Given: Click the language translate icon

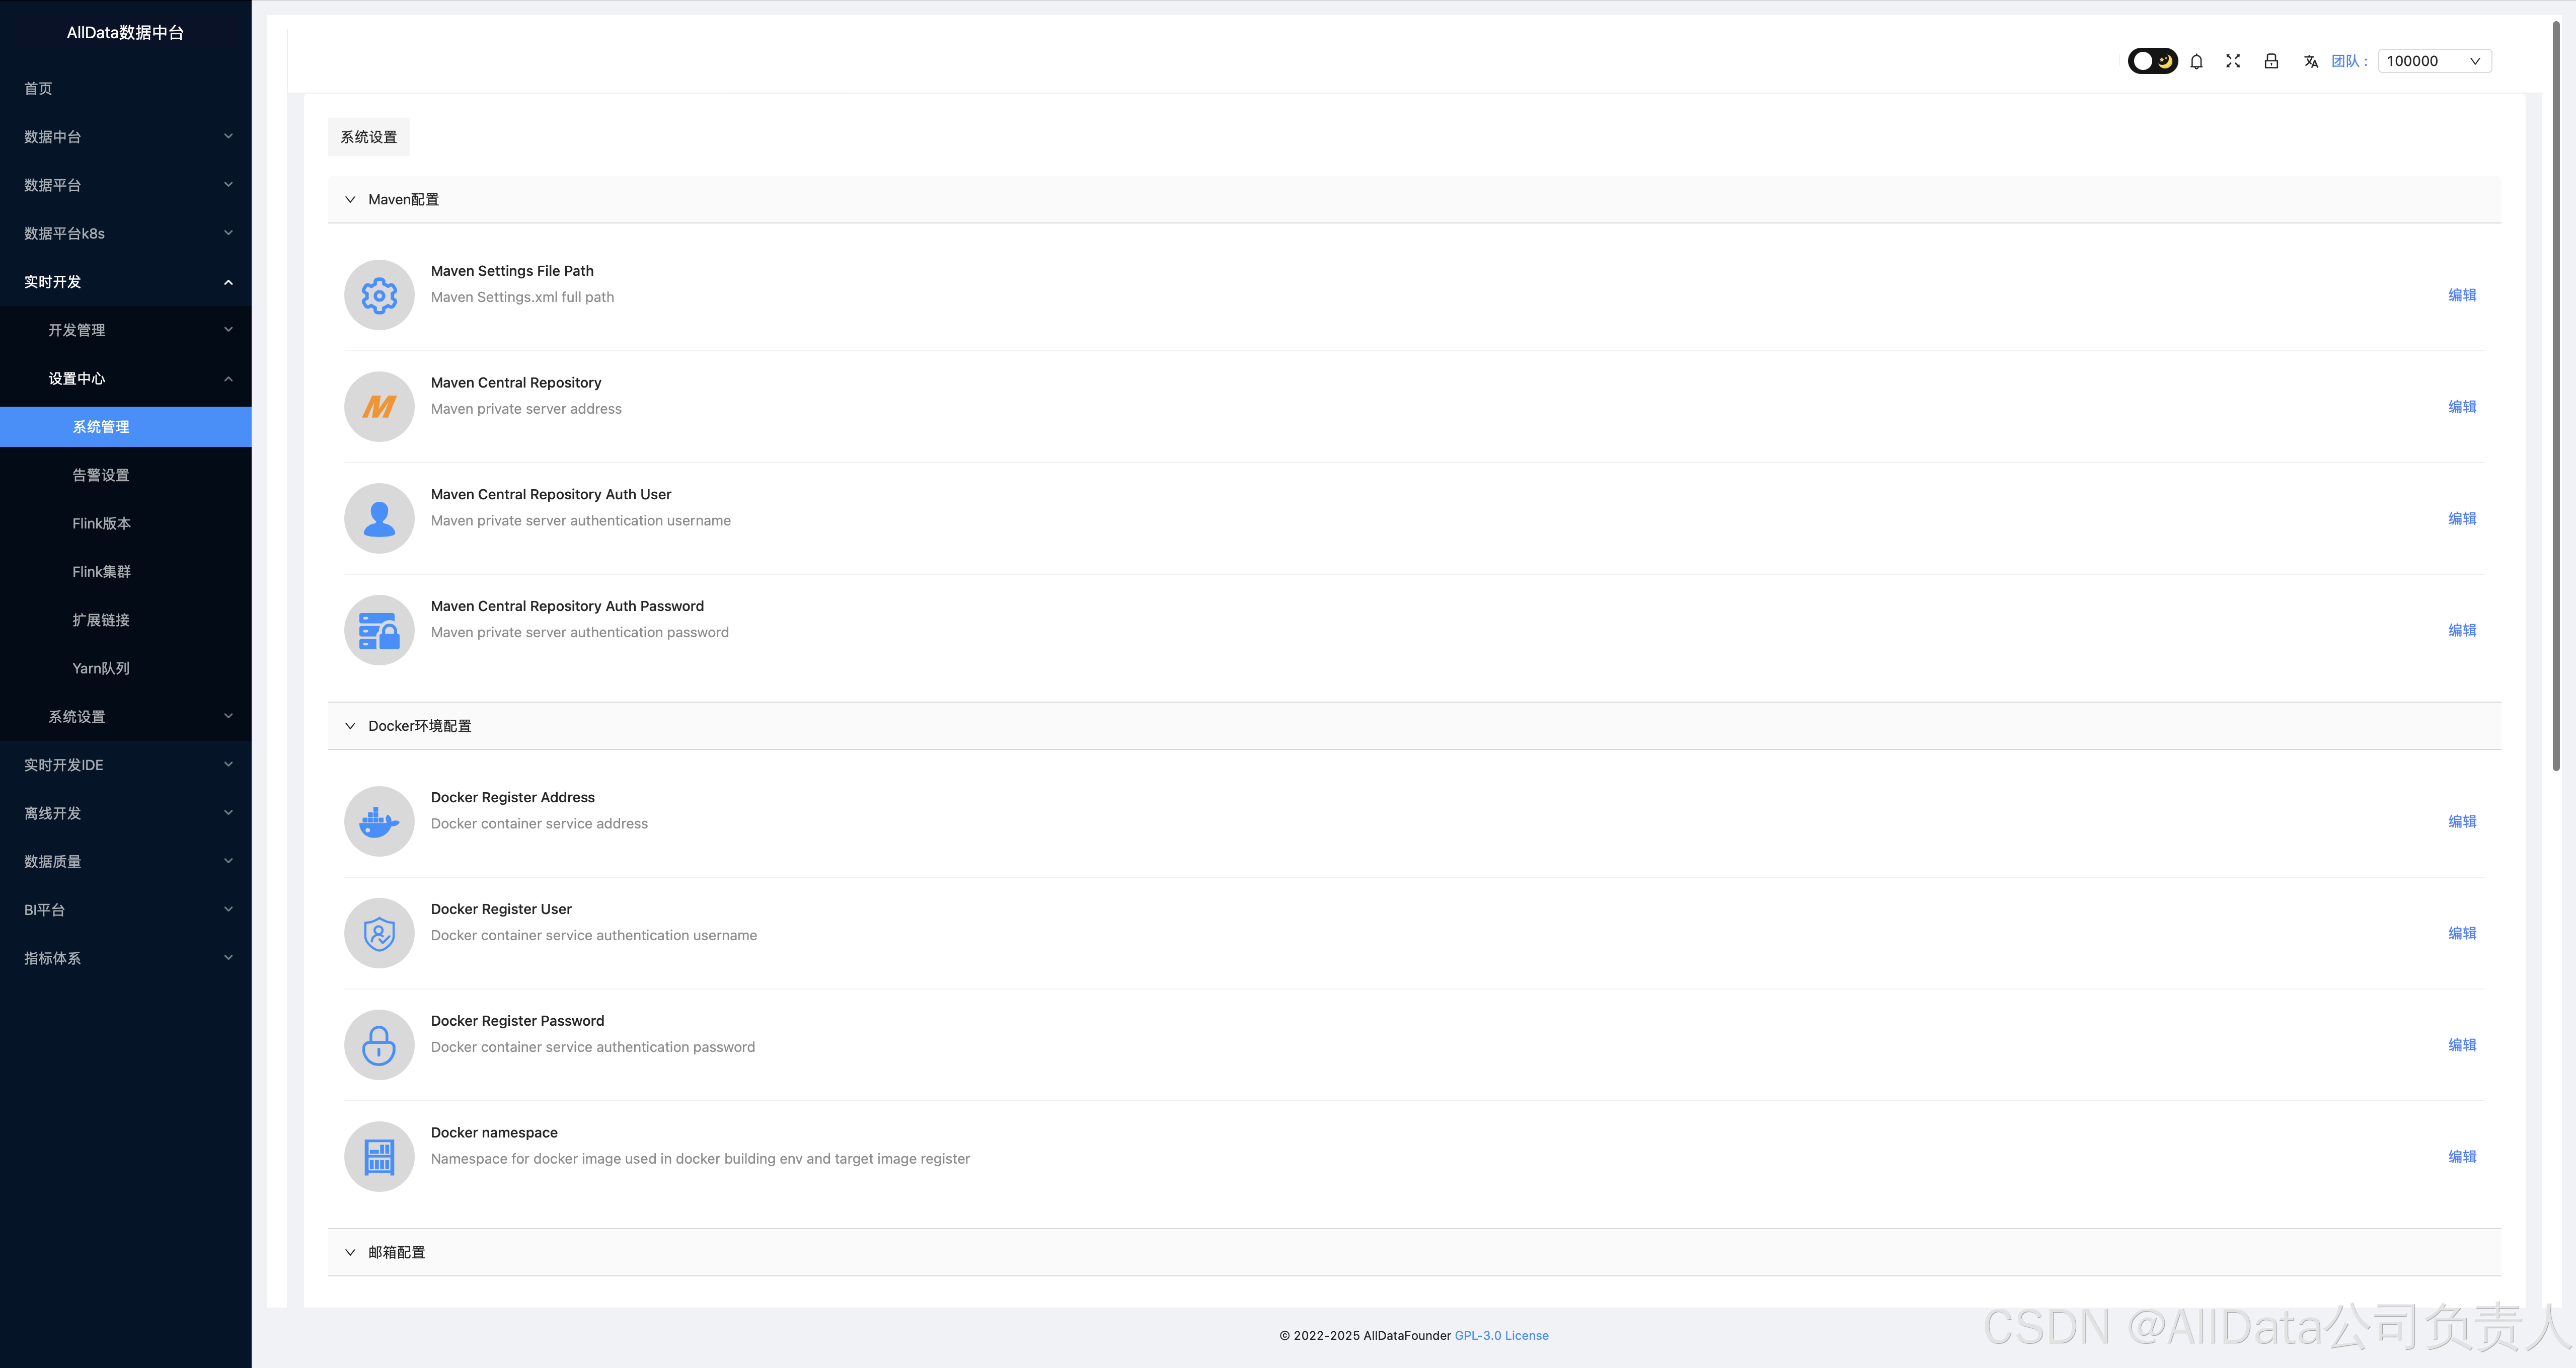Looking at the screenshot, I should 2310,61.
